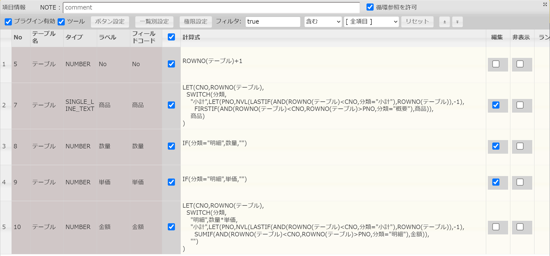The height and width of the screenshot is (256, 550).
Task: Check the 非表示 checkbox for the 数量 row
Action: tap(520, 146)
